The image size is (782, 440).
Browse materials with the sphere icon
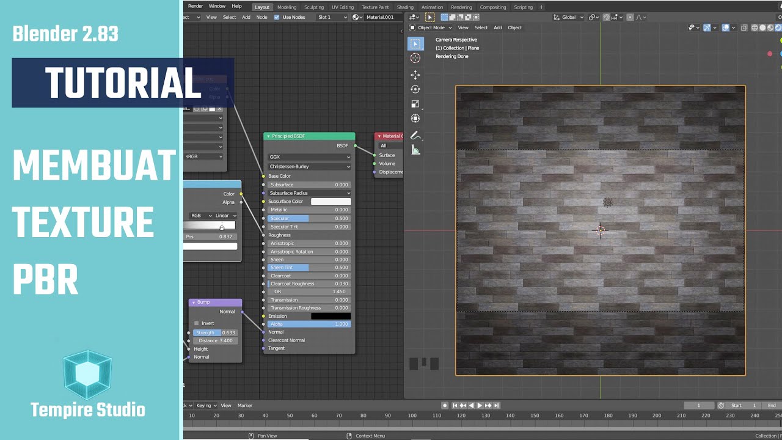[x=357, y=17]
